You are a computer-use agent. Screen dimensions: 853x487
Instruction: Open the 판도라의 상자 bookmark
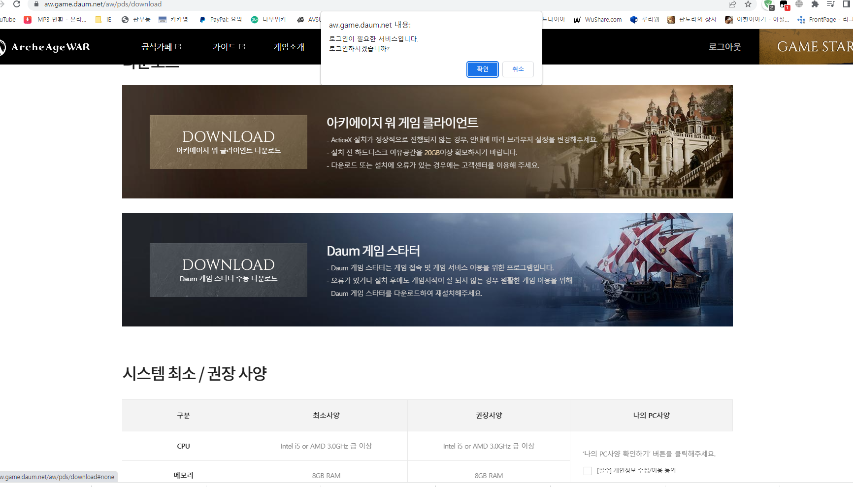(x=692, y=20)
